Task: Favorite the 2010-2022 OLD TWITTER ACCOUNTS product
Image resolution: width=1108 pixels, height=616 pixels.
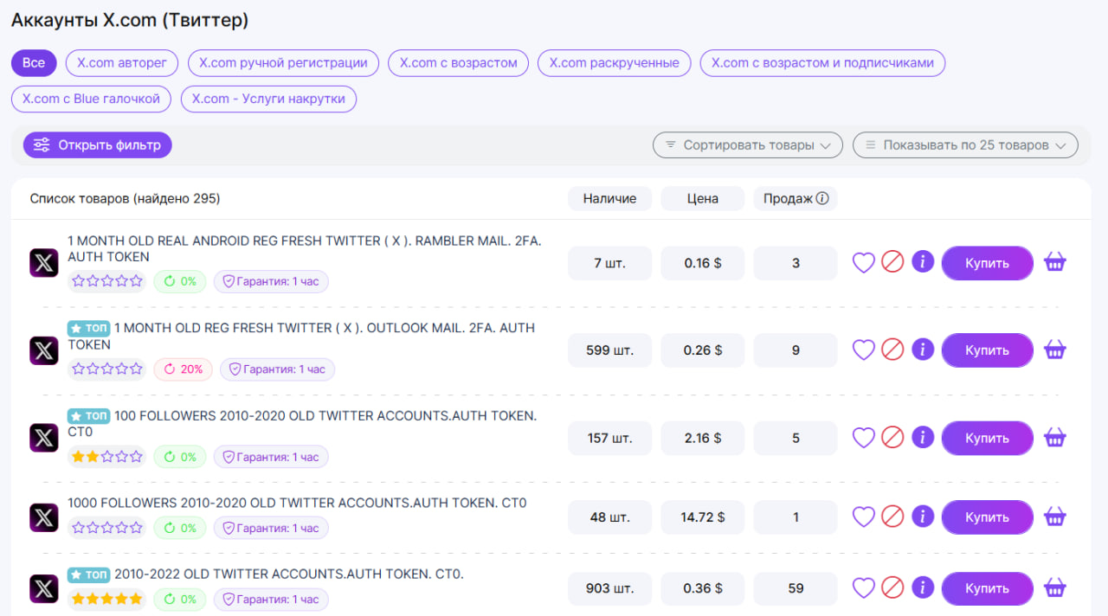Action: point(864,588)
